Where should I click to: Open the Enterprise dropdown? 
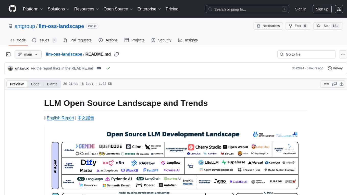point(149,9)
